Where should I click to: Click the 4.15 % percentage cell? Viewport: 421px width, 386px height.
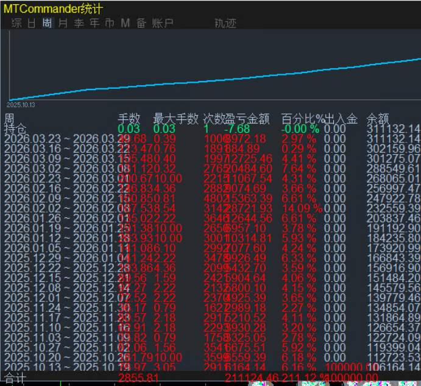pos(299,288)
